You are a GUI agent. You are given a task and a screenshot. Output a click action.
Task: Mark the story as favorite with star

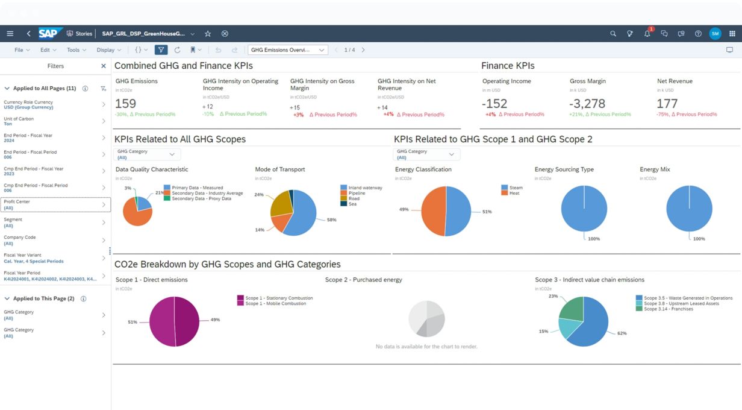coord(208,34)
